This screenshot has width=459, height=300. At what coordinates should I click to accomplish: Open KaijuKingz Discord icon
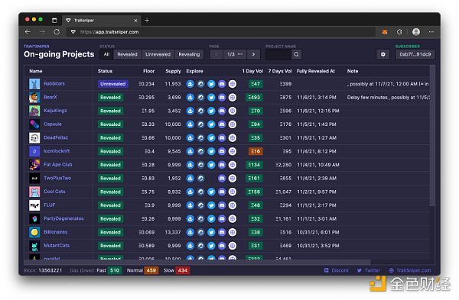tap(222, 111)
